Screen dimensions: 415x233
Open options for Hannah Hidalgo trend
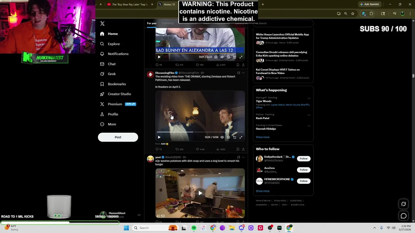[309, 126]
